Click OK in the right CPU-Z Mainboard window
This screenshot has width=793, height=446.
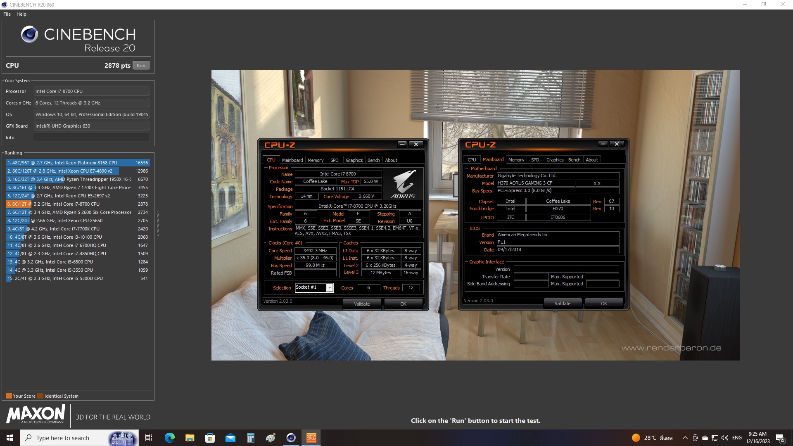tap(603, 304)
